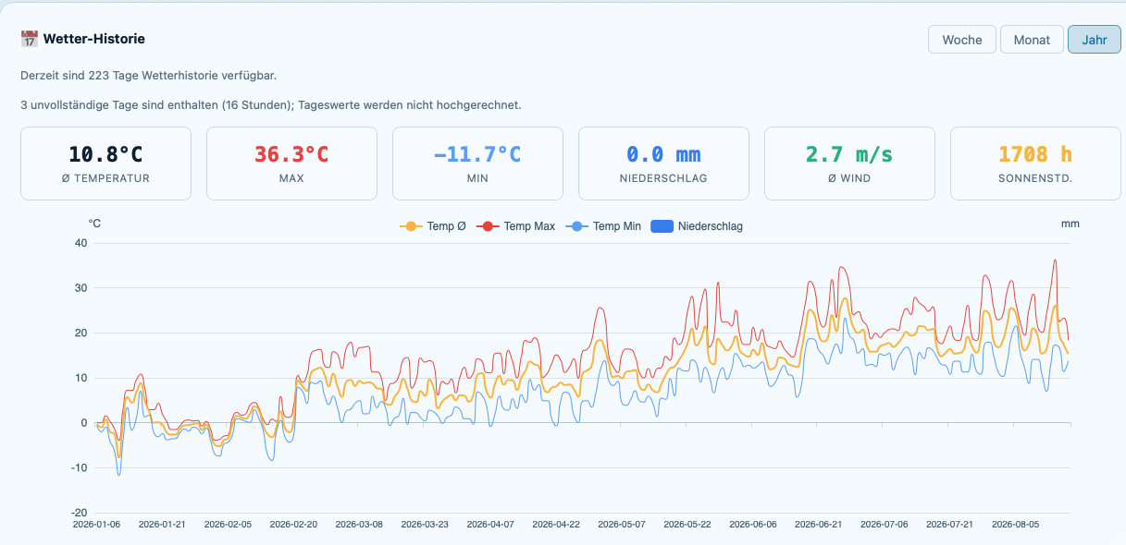Switch to the Woche view
Viewport: 1126px width, 545px height.
tap(962, 40)
